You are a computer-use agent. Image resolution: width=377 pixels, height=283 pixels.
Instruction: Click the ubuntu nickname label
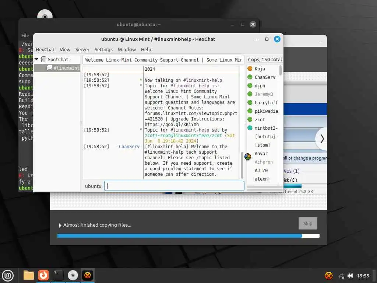pyautogui.click(x=93, y=186)
